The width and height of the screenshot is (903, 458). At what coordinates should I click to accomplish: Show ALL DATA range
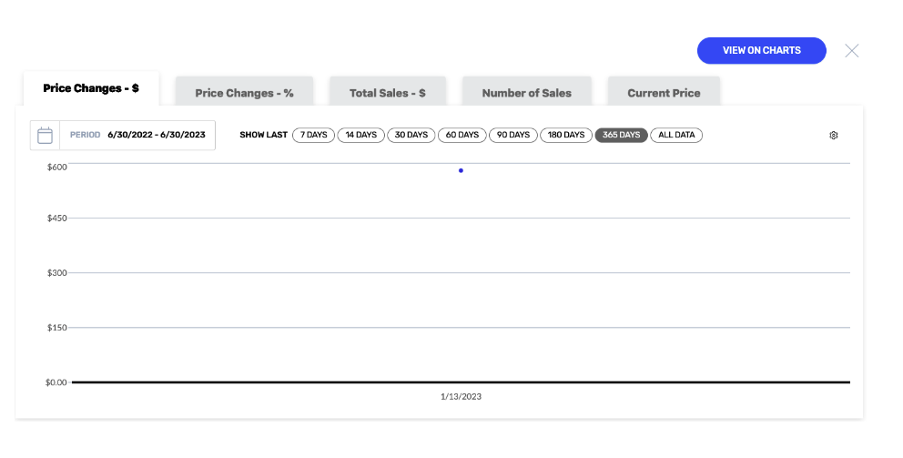[676, 135]
